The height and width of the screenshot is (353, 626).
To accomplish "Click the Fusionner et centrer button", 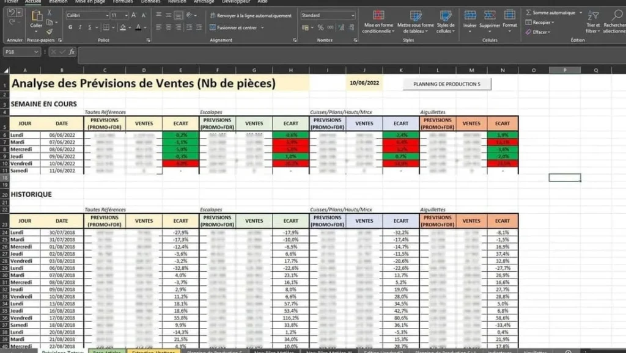I will [x=234, y=28].
